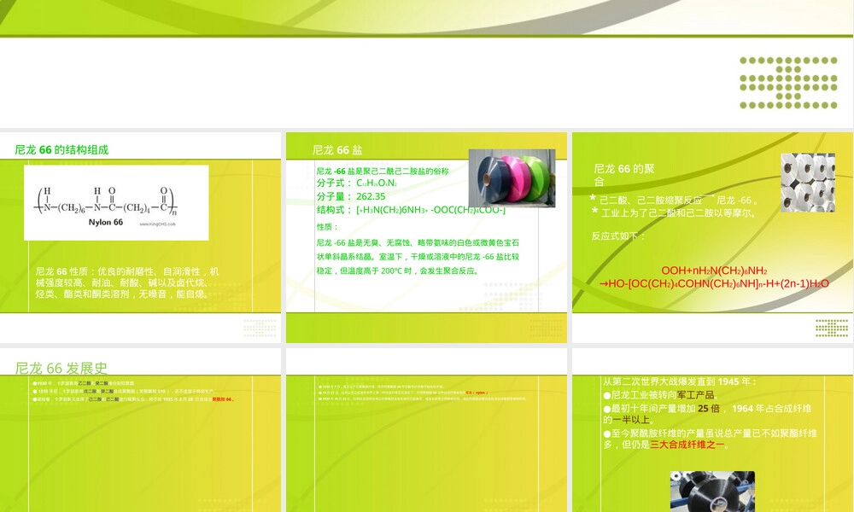Click the '分子量： 262.35' line
Image resolution: width=854 pixels, height=512 pixels.
click(x=351, y=196)
